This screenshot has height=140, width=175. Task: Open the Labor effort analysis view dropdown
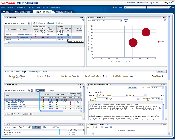121,21
